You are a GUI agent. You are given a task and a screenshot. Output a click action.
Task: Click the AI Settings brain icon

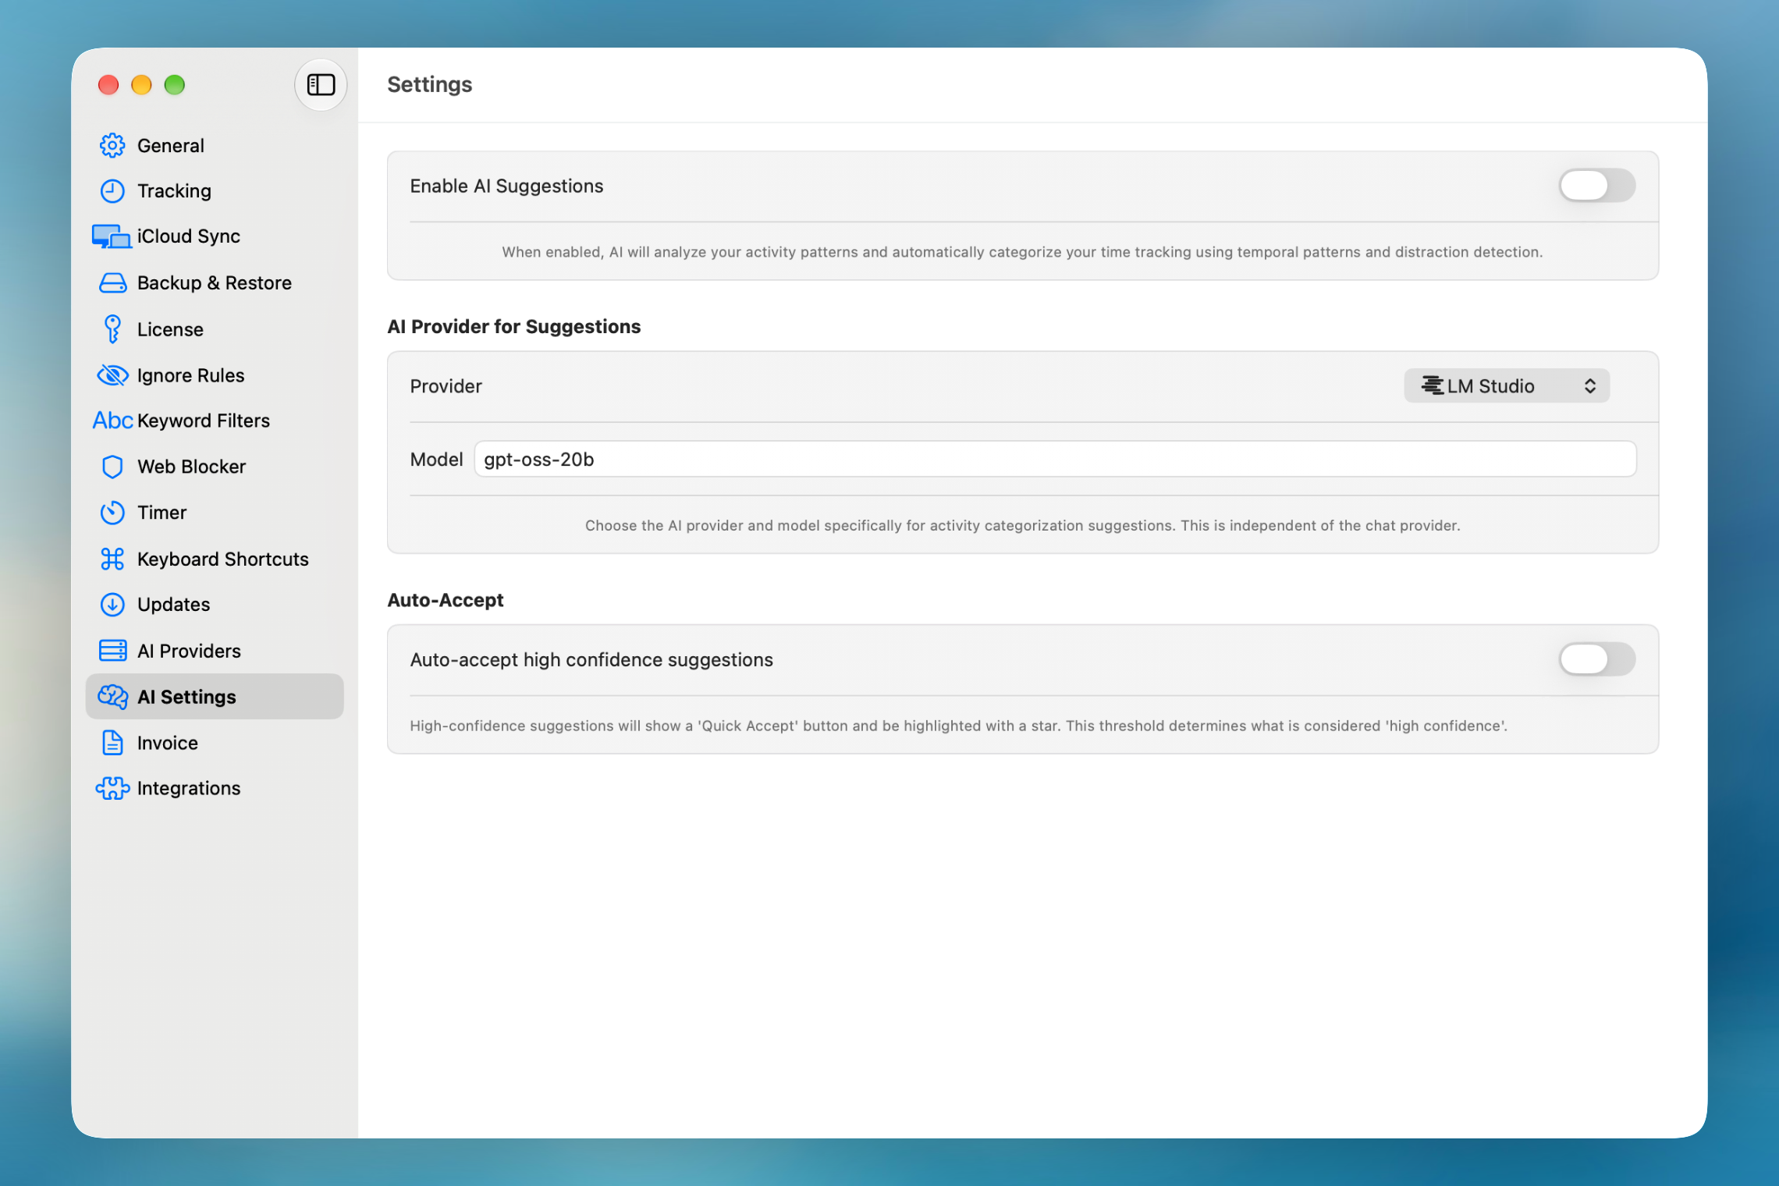pos(112,697)
